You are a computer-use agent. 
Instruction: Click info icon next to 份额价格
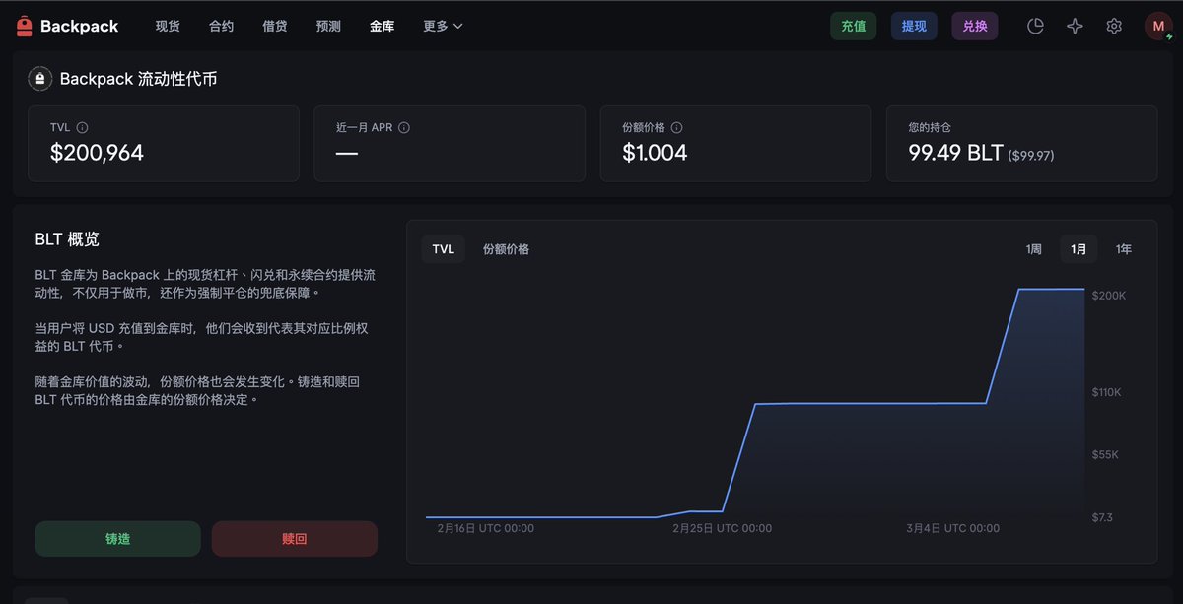coord(677,128)
